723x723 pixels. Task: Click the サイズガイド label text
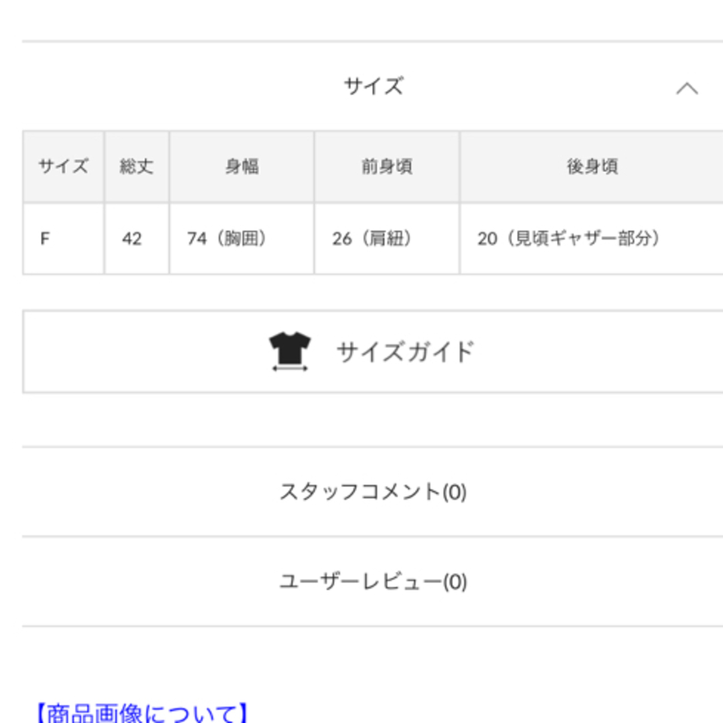pos(405,352)
